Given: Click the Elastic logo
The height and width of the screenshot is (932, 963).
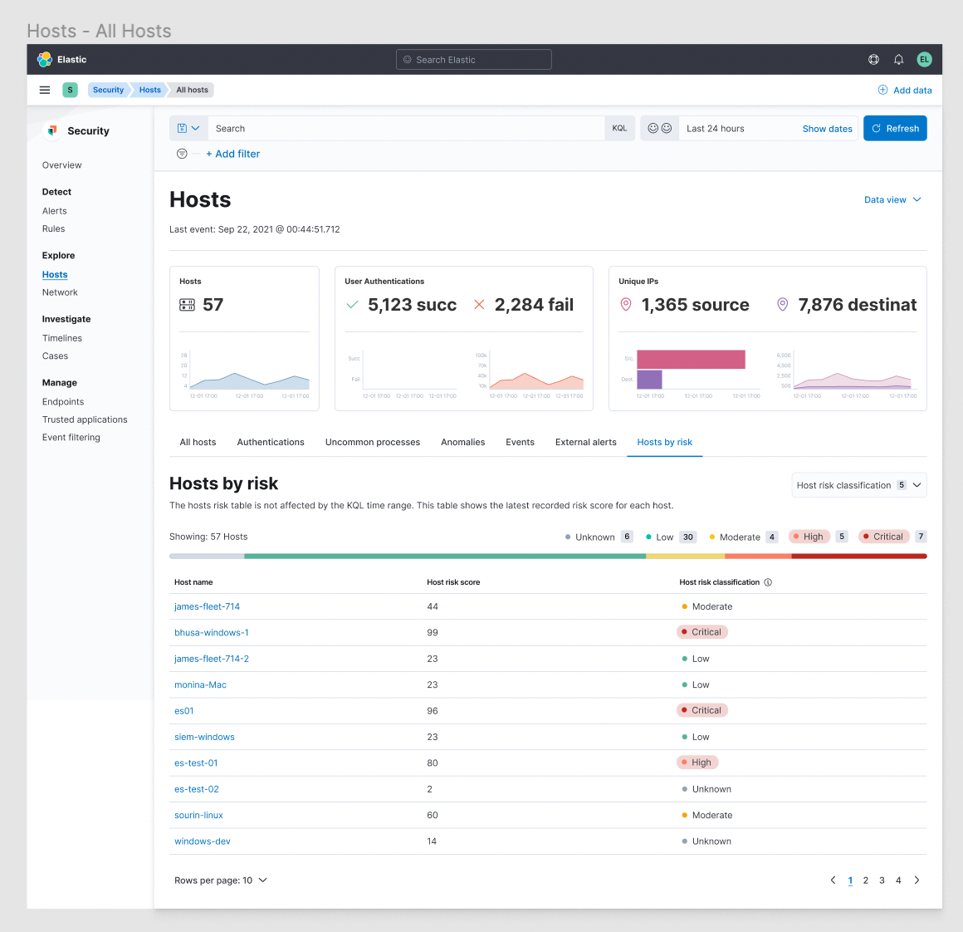Looking at the screenshot, I should coord(44,59).
